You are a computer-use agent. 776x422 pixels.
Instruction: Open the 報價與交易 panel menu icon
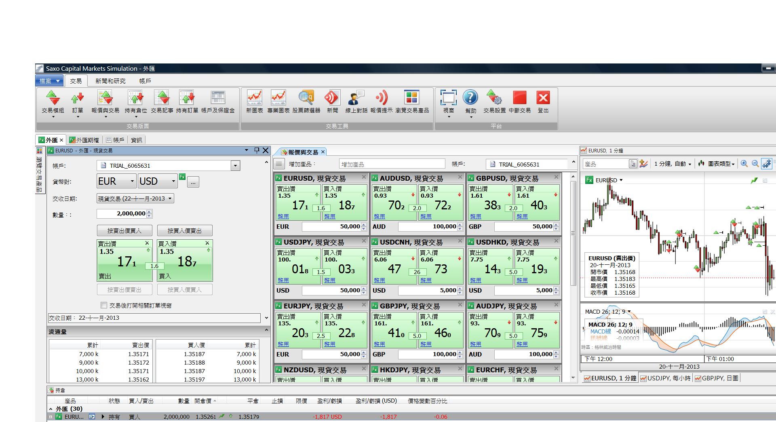pyautogui.click(x=279, y=164)
